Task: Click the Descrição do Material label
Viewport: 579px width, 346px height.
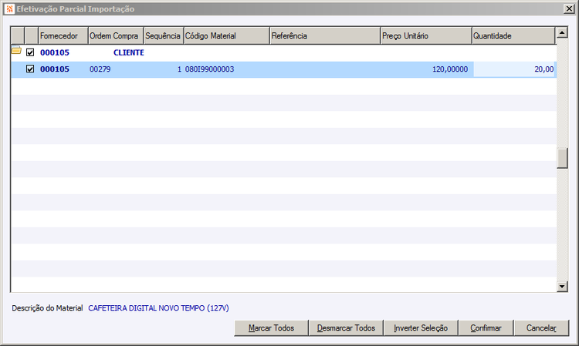Action: click(x=47, y=308)
